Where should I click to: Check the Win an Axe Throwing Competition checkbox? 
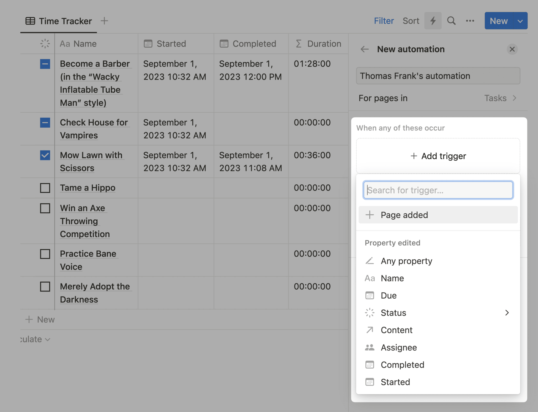45,208
